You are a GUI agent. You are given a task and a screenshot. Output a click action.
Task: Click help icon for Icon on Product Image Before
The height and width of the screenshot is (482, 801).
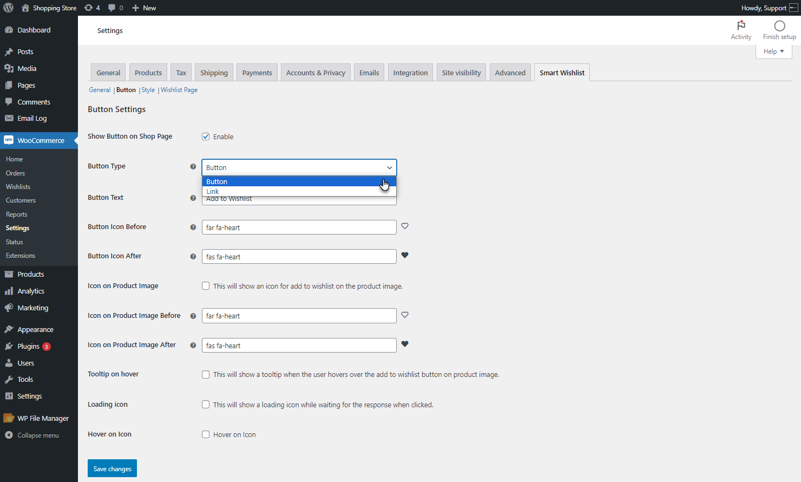pyautogui.click(x=193, y=316)
